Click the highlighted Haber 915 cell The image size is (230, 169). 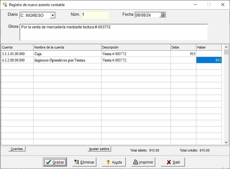209,60
